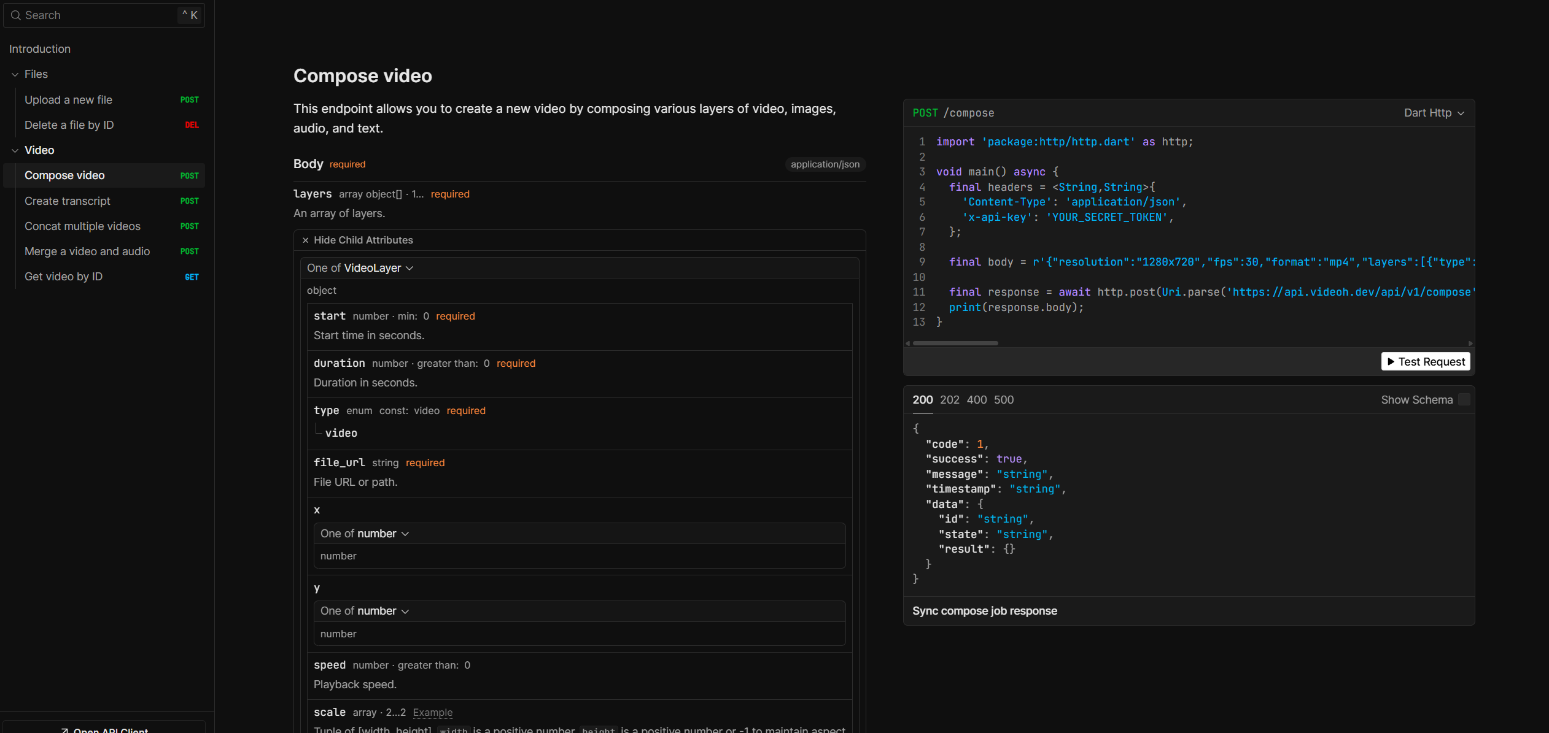Collapse the Files section

point(15,74)
